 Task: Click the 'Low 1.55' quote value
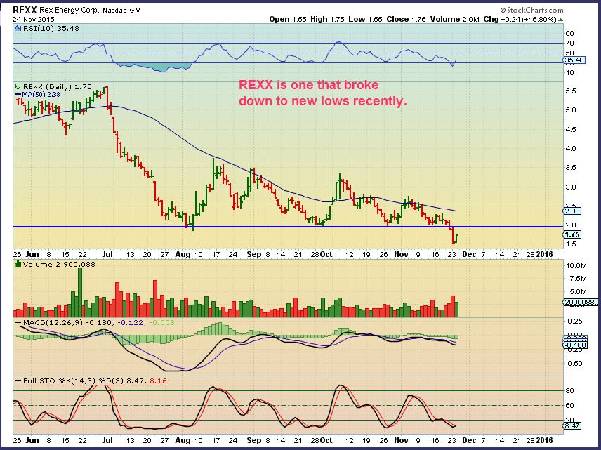coord(365,19)
